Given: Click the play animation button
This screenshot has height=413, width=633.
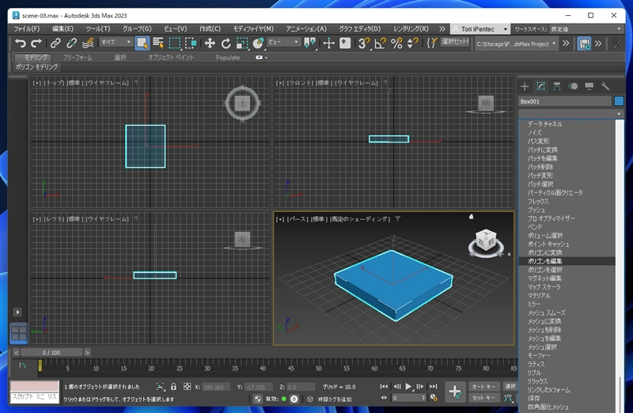Looking at the screenshot, I should (x=408, y=386).
